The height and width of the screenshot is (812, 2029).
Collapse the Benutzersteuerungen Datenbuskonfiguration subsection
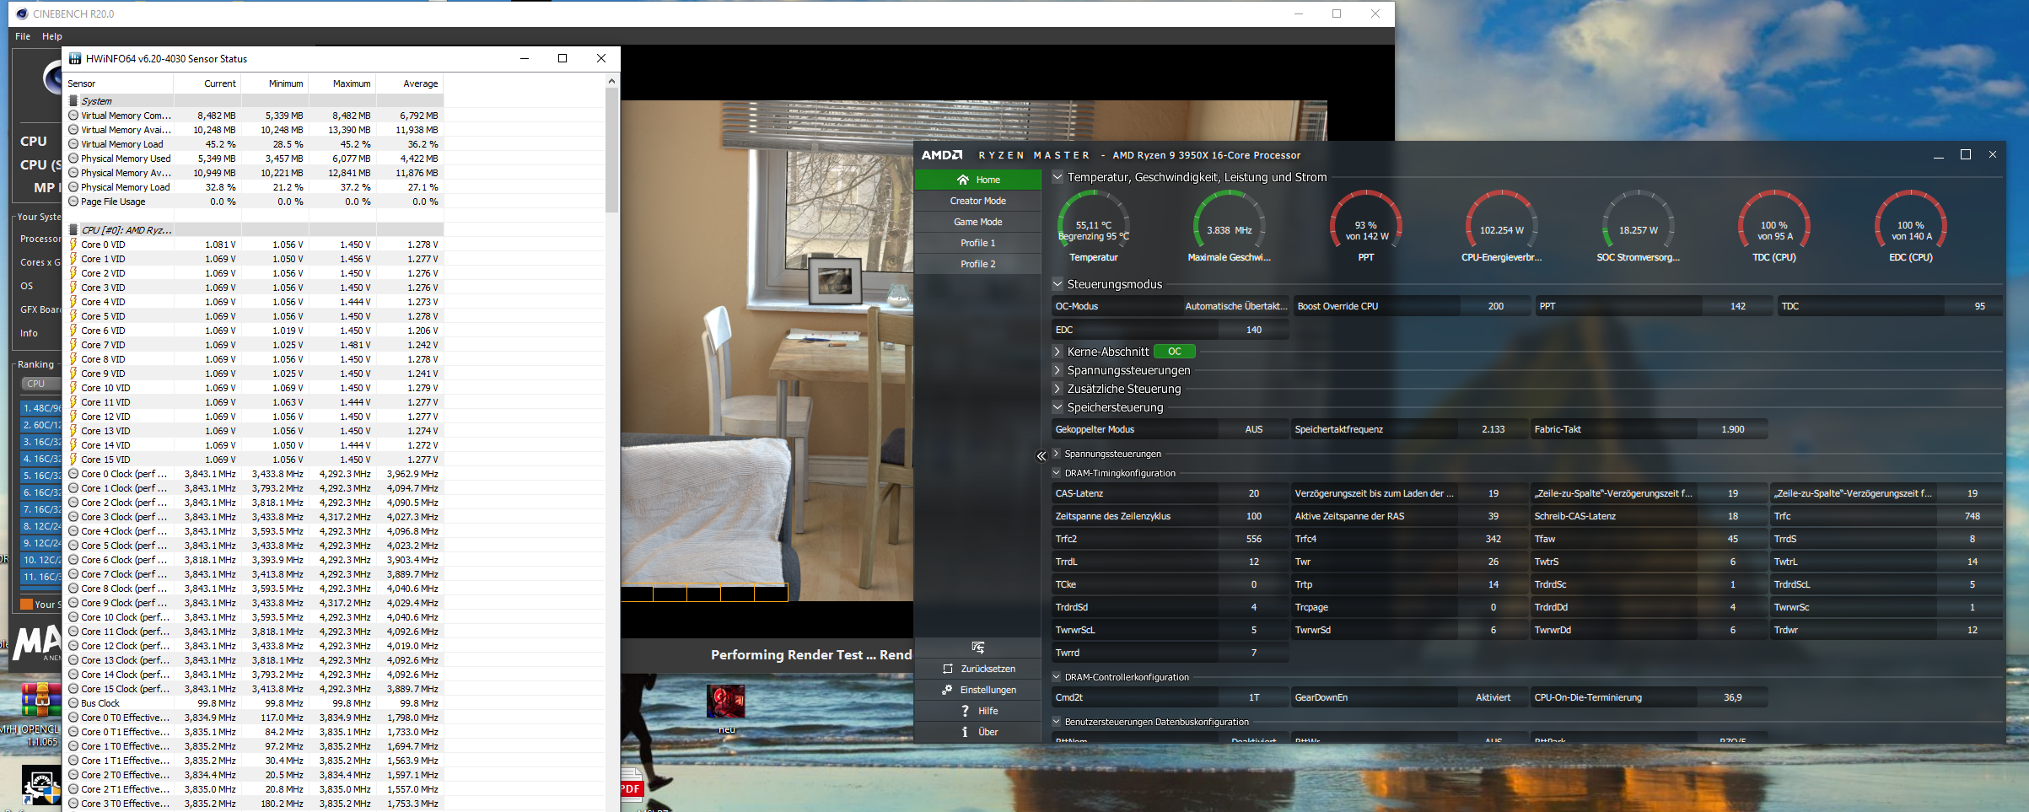pos(1056,722)
